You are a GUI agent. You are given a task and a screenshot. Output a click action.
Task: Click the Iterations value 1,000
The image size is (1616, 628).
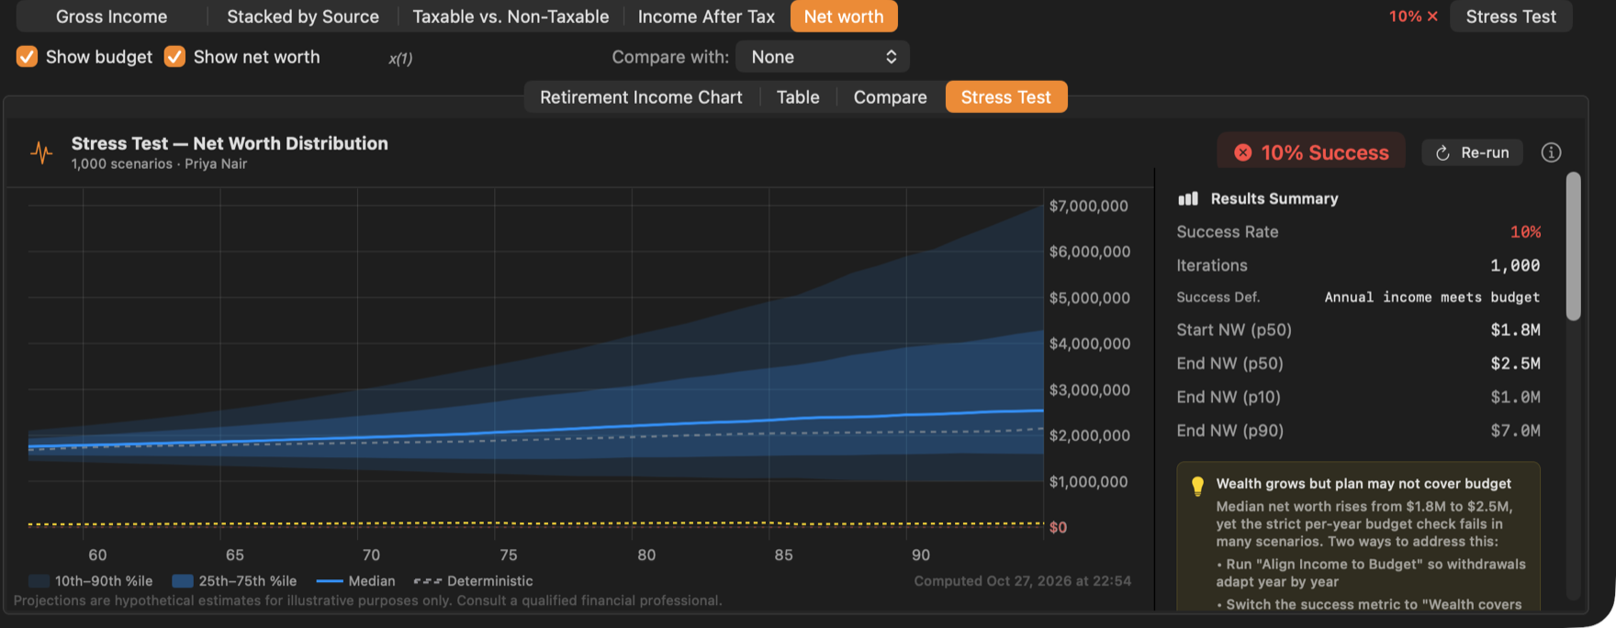(x=1515, y=265)
